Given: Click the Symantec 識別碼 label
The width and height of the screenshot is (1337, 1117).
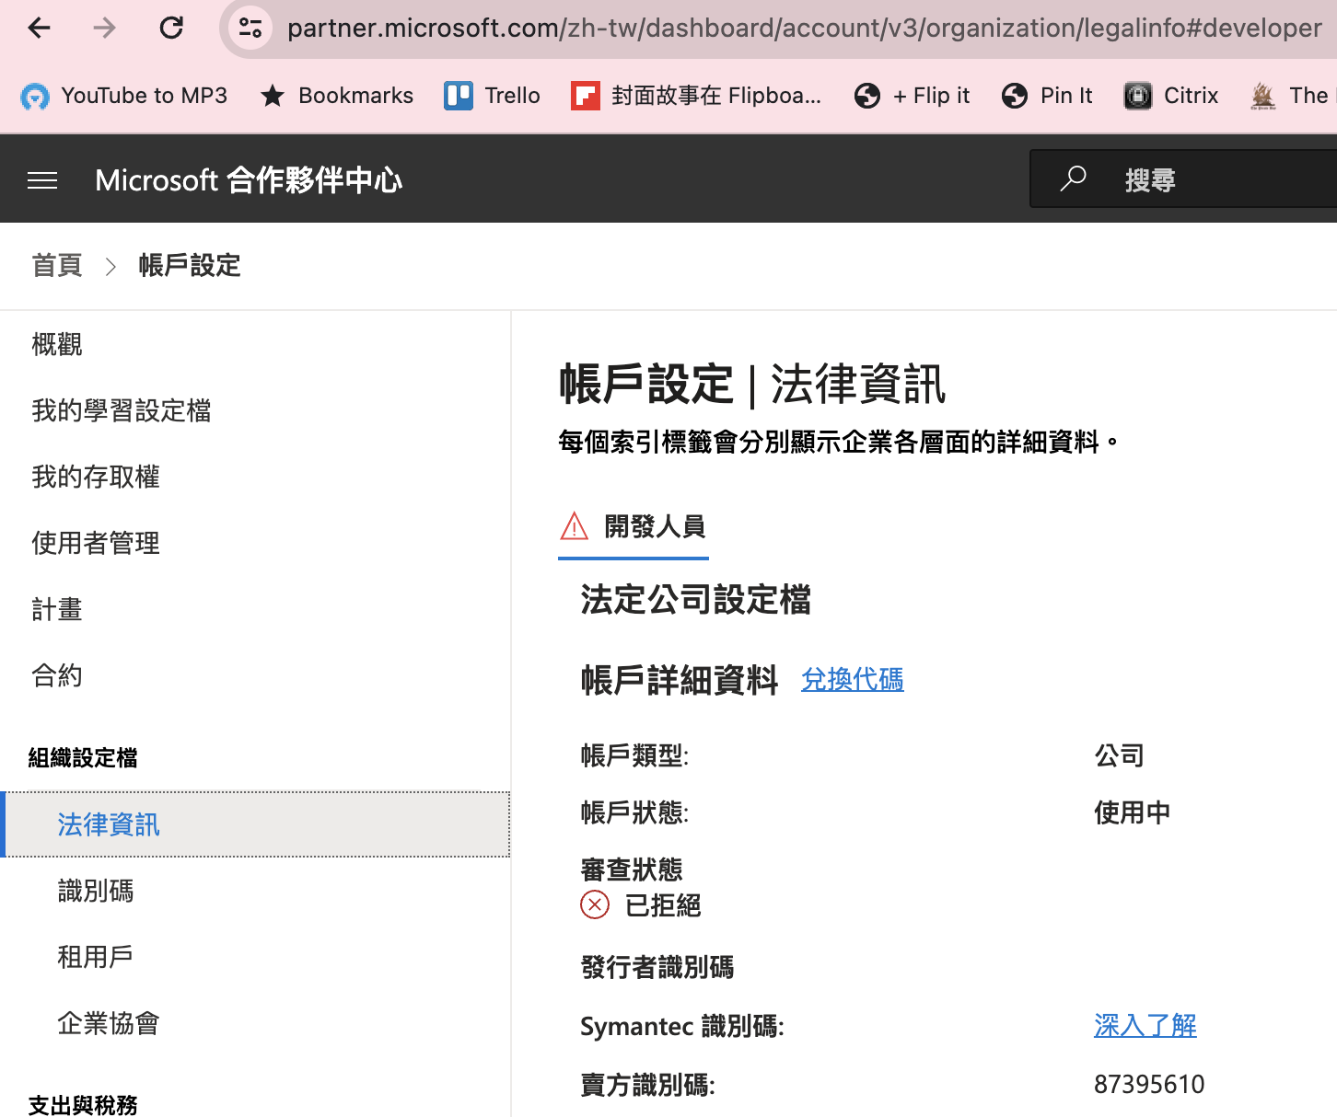Looking at the screenshot, I should point(682,1026).
